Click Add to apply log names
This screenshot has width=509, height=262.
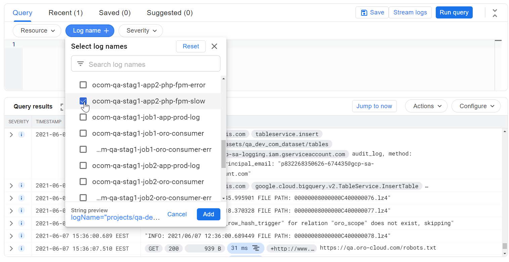[x=208, y=214]
